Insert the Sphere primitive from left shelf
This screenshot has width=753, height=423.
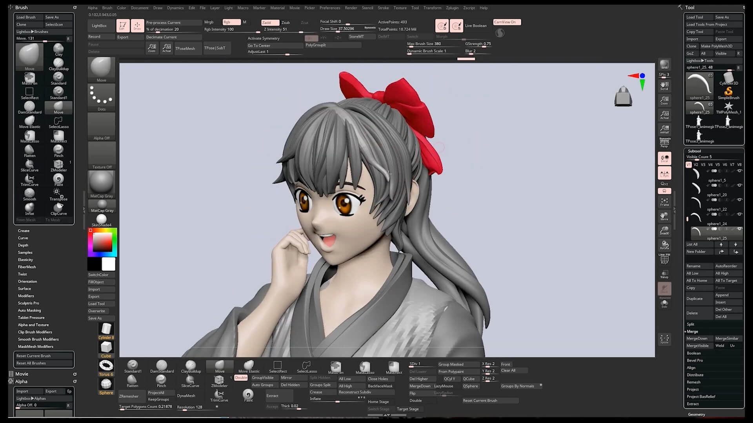click(106, 387)
